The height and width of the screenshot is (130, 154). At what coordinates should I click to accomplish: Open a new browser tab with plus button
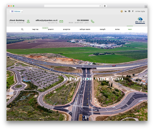pos(146,7)
